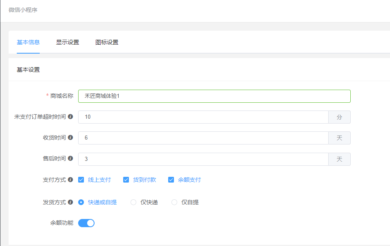Click info icon next to 收货时间
Image resolution: width=390 pixels, height=246 pixels.
click(70, 138)
